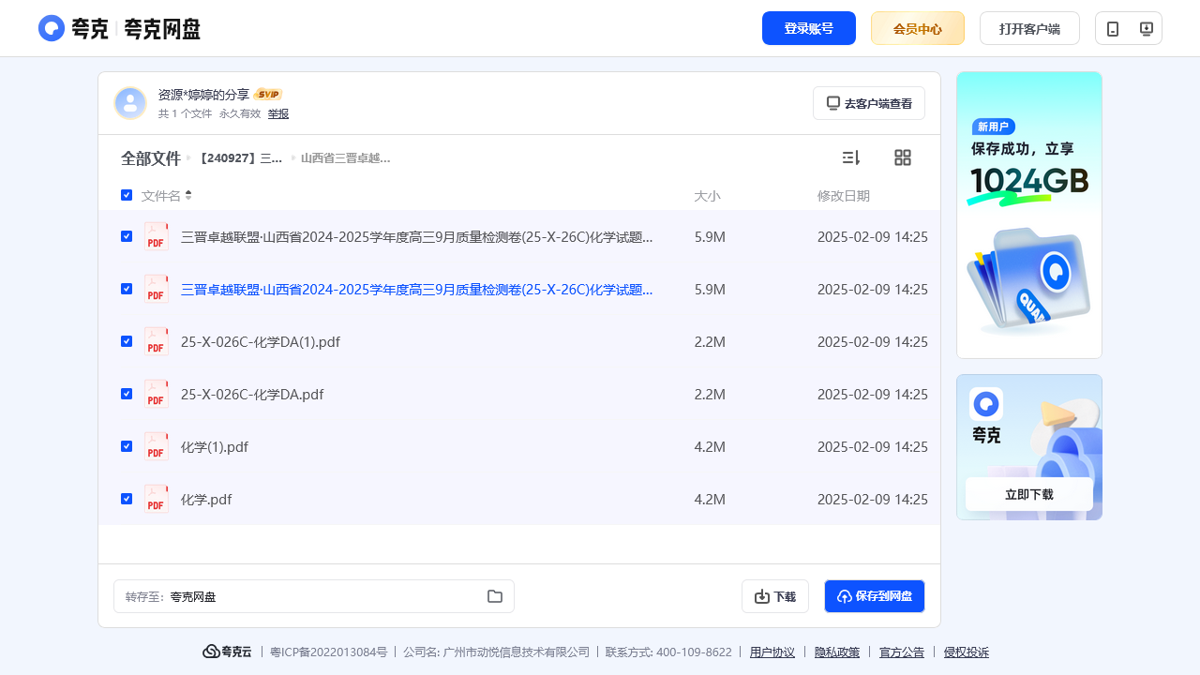Viewport: 1200px width, 675px height.
Task: Click the 1024GB new user promotion banner
Action: click(x=1029, y=215)
